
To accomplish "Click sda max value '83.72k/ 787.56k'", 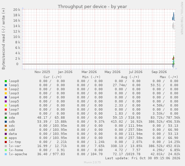I will pyautogui.click(x=165, y=118).
